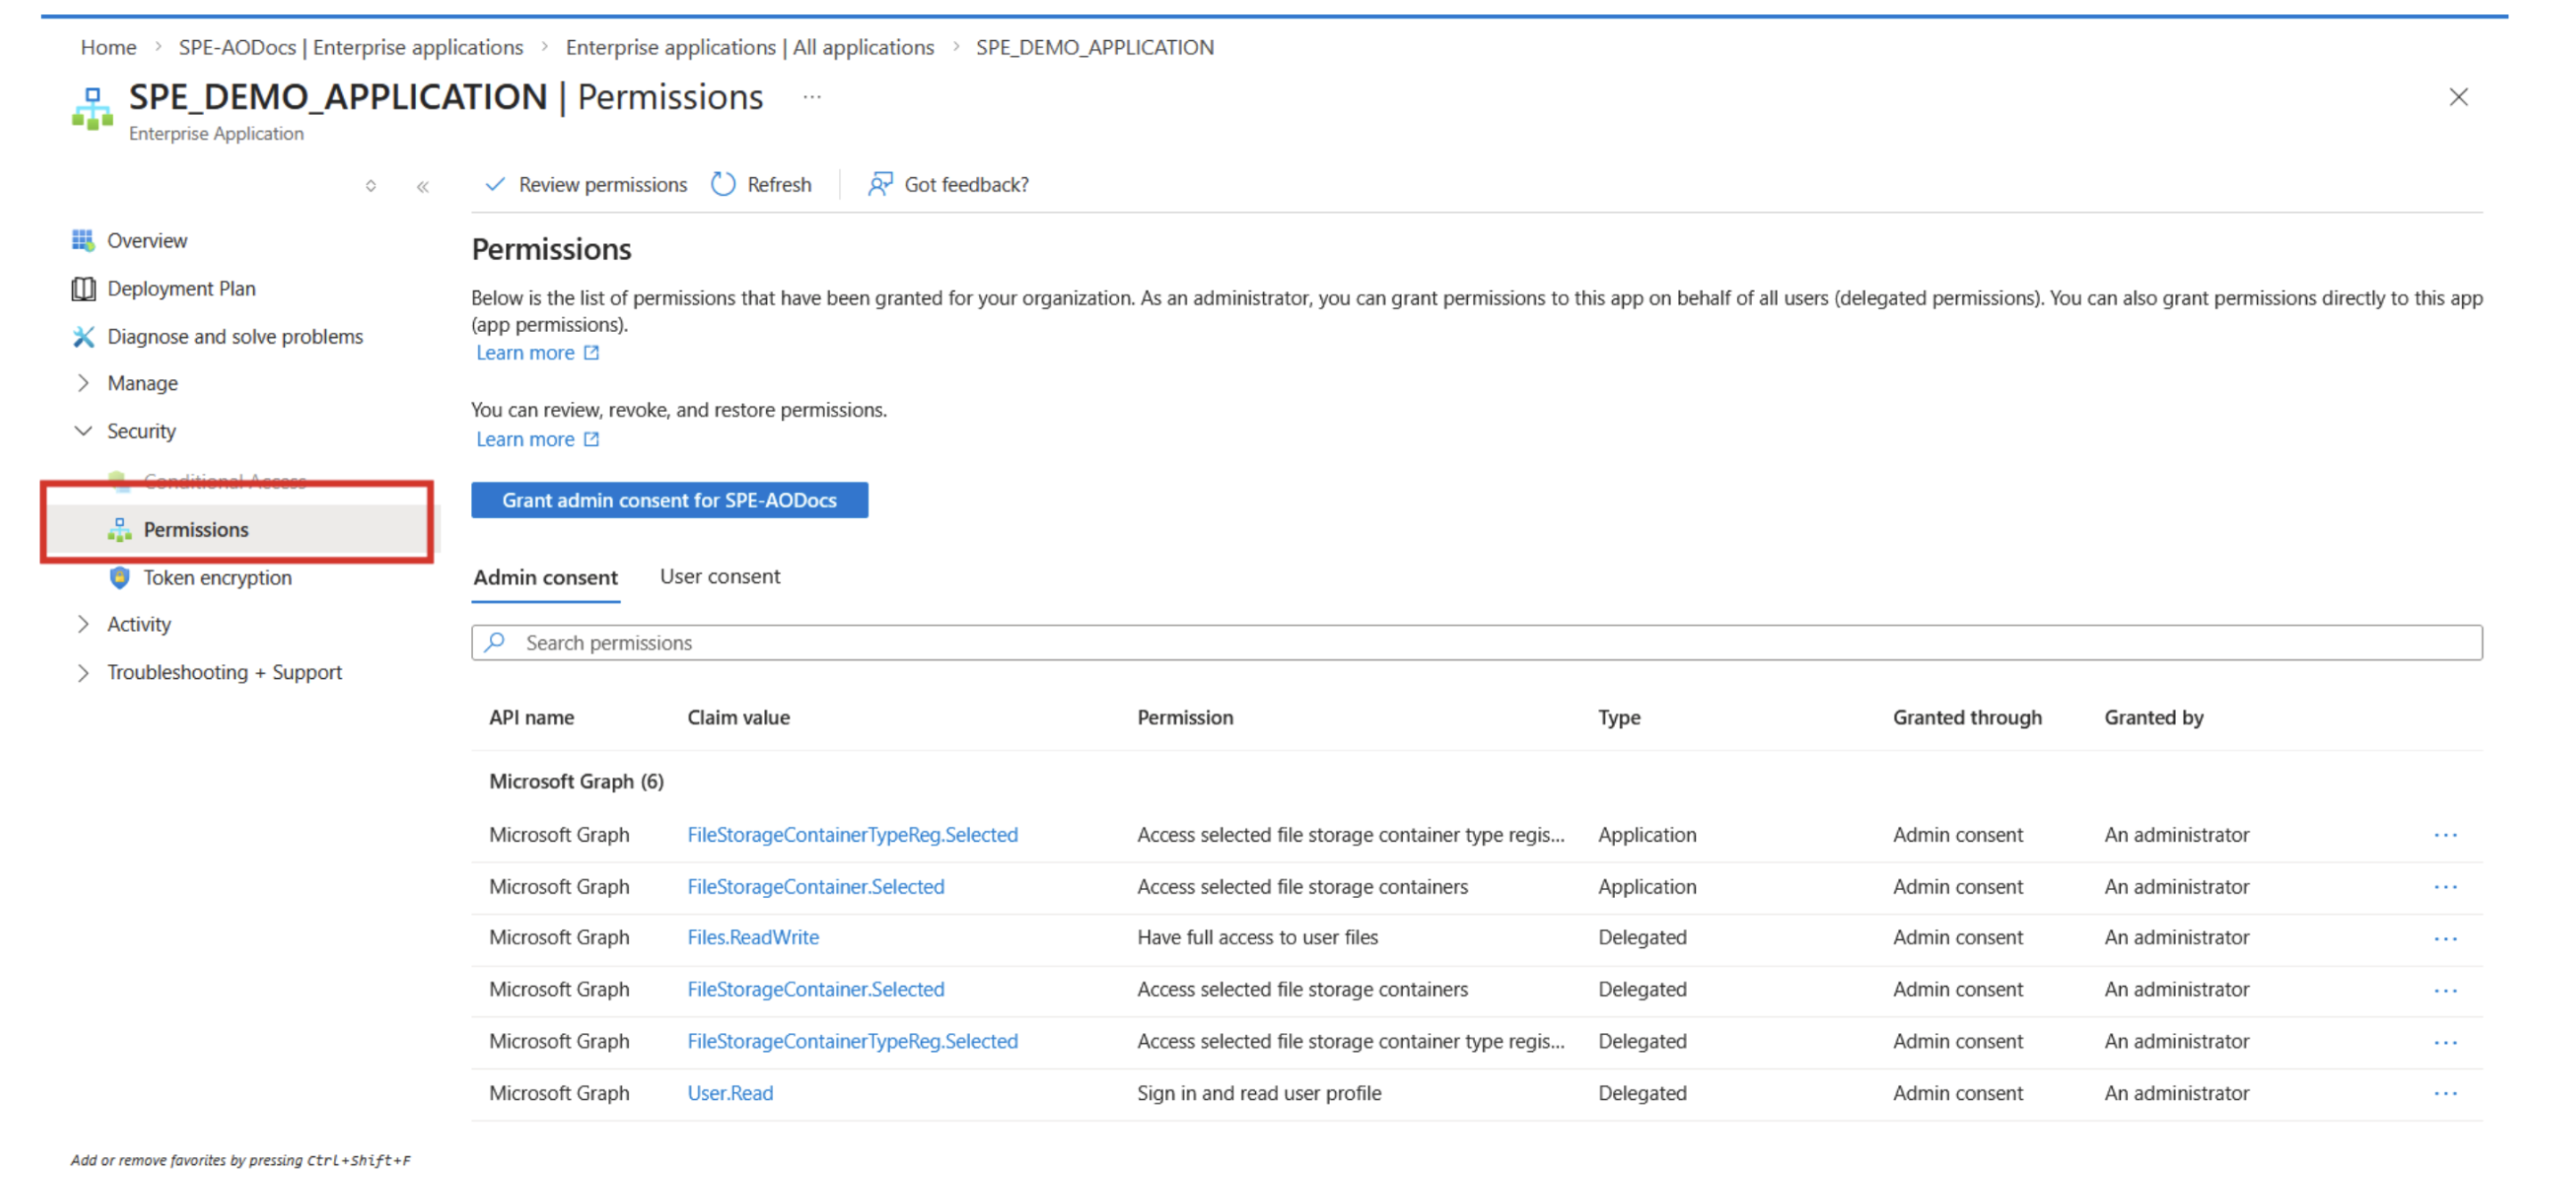Click the Review permissions button
Screen dimensions: 2576x1189
(587, 184)
